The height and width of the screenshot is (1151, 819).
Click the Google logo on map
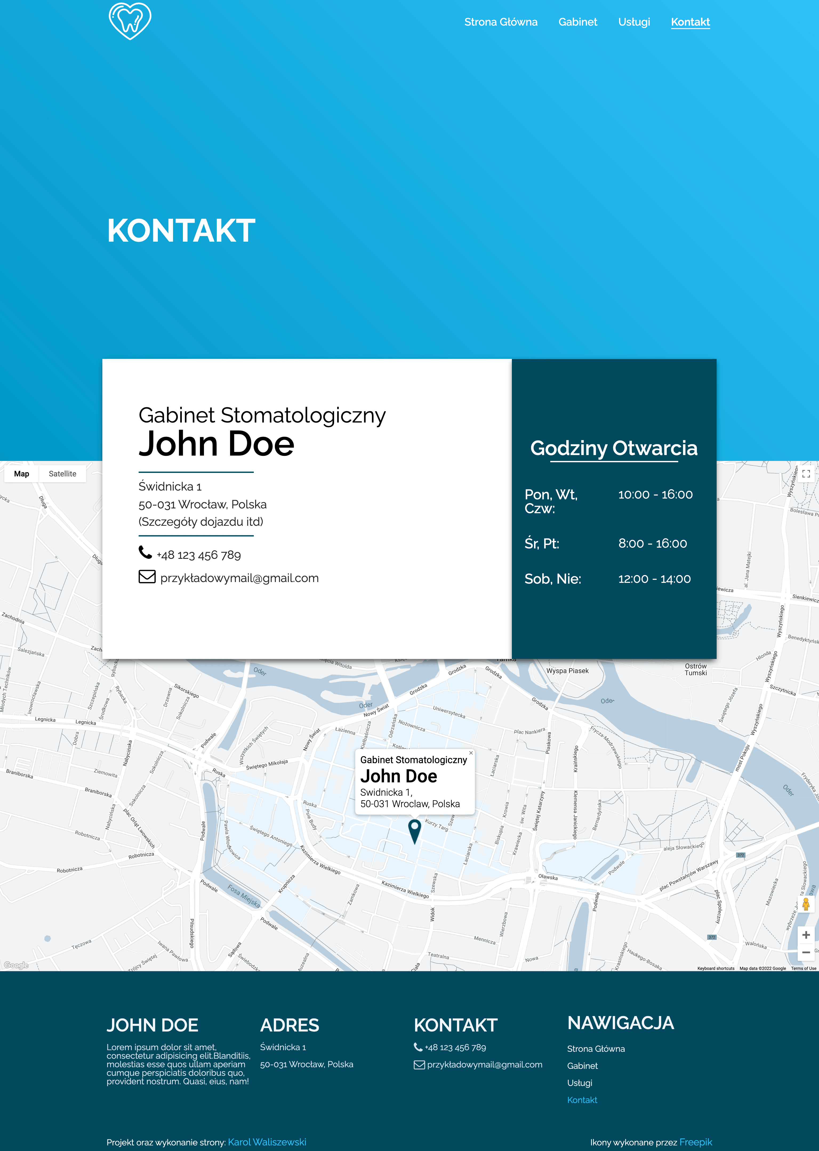[16, 965]
